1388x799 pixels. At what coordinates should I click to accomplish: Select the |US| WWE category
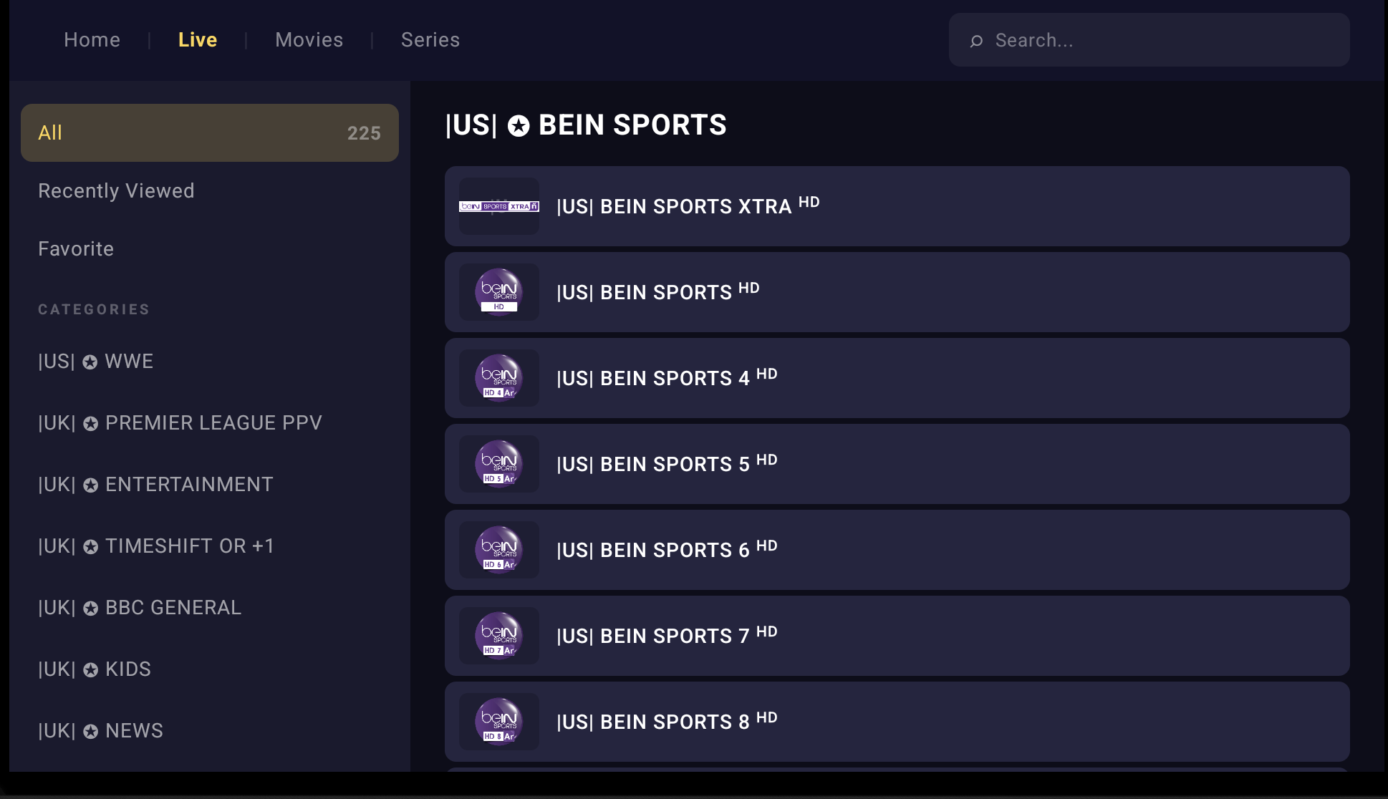[x=96, y=361]
